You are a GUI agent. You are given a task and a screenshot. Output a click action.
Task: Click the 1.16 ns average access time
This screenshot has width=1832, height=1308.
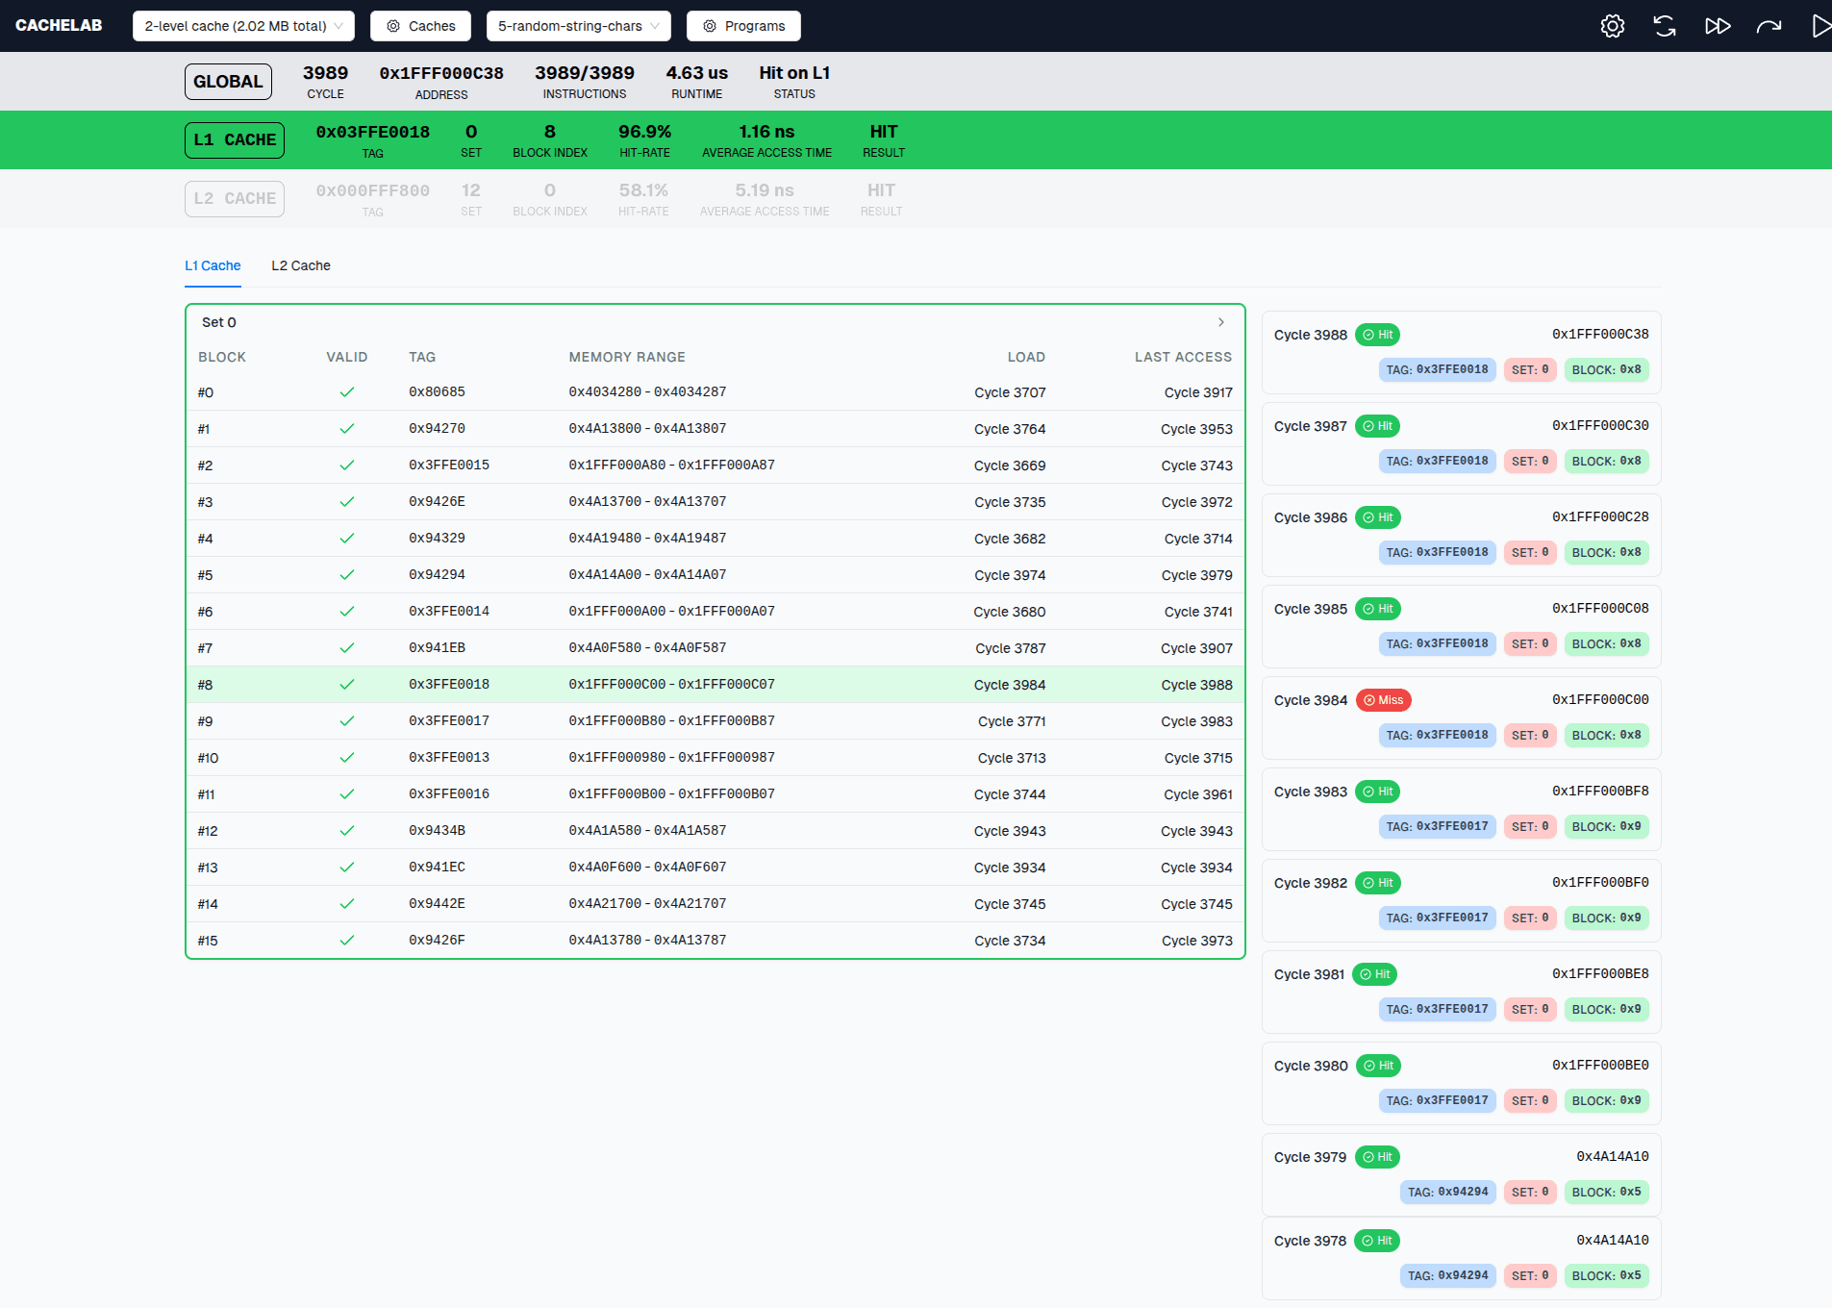coord(766,132)
